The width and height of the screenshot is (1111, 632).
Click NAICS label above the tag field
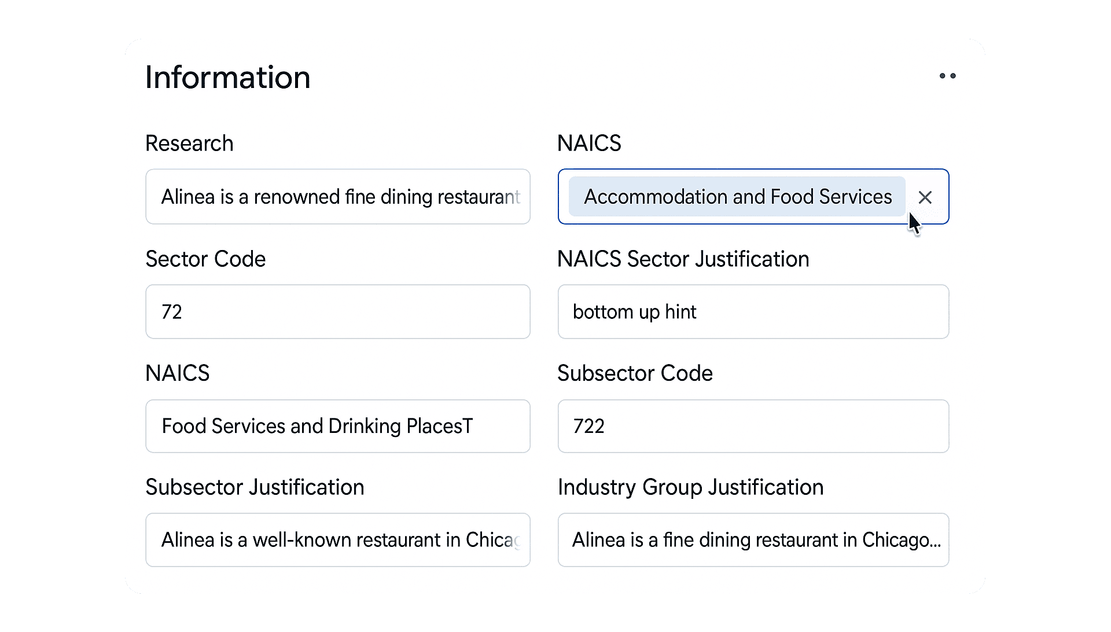[x=589, y=143]
